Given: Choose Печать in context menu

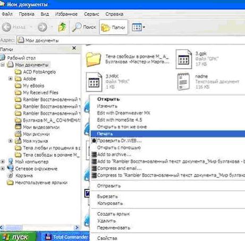Looking at the screenshot, I should point(167,134).
